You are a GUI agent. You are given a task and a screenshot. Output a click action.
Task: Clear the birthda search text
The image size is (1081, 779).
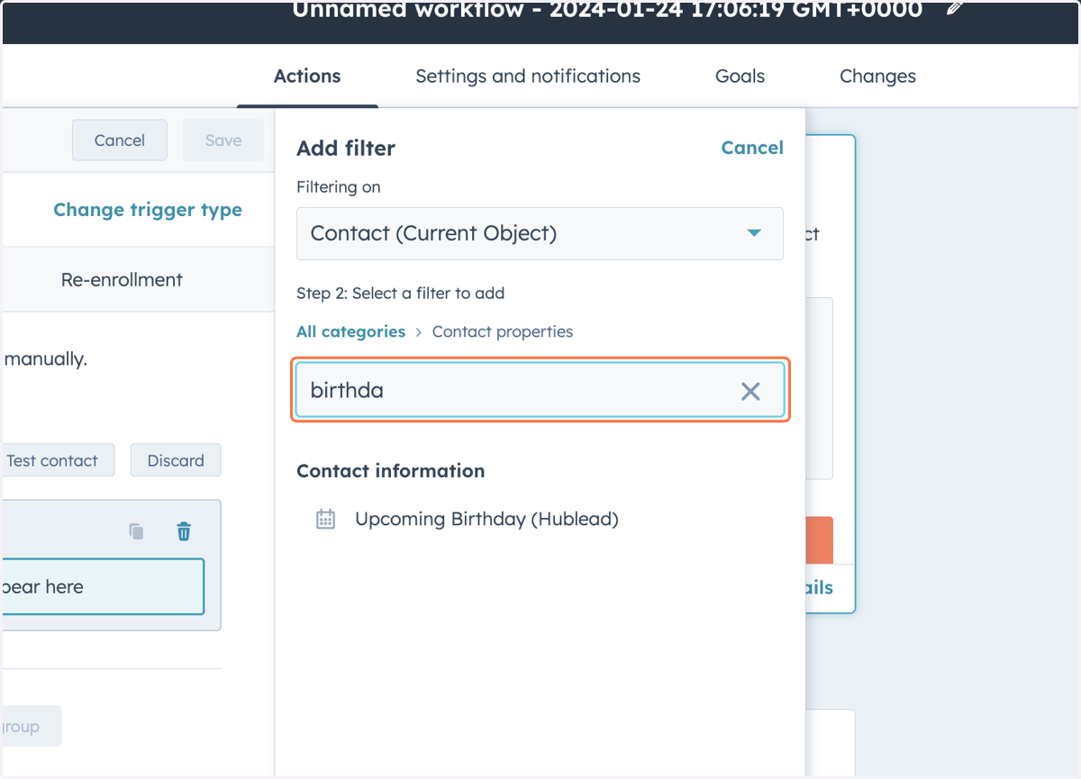tap(750, 391)
